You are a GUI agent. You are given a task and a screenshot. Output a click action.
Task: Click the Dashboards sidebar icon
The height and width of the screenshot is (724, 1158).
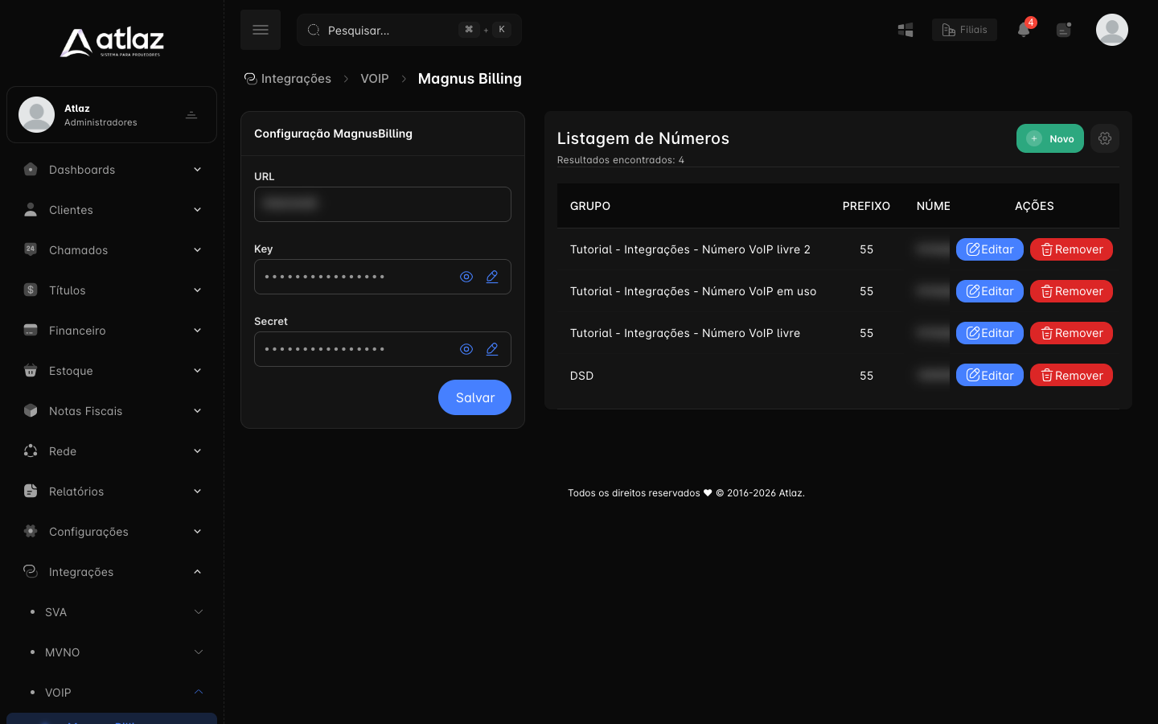tap(31, 170)
